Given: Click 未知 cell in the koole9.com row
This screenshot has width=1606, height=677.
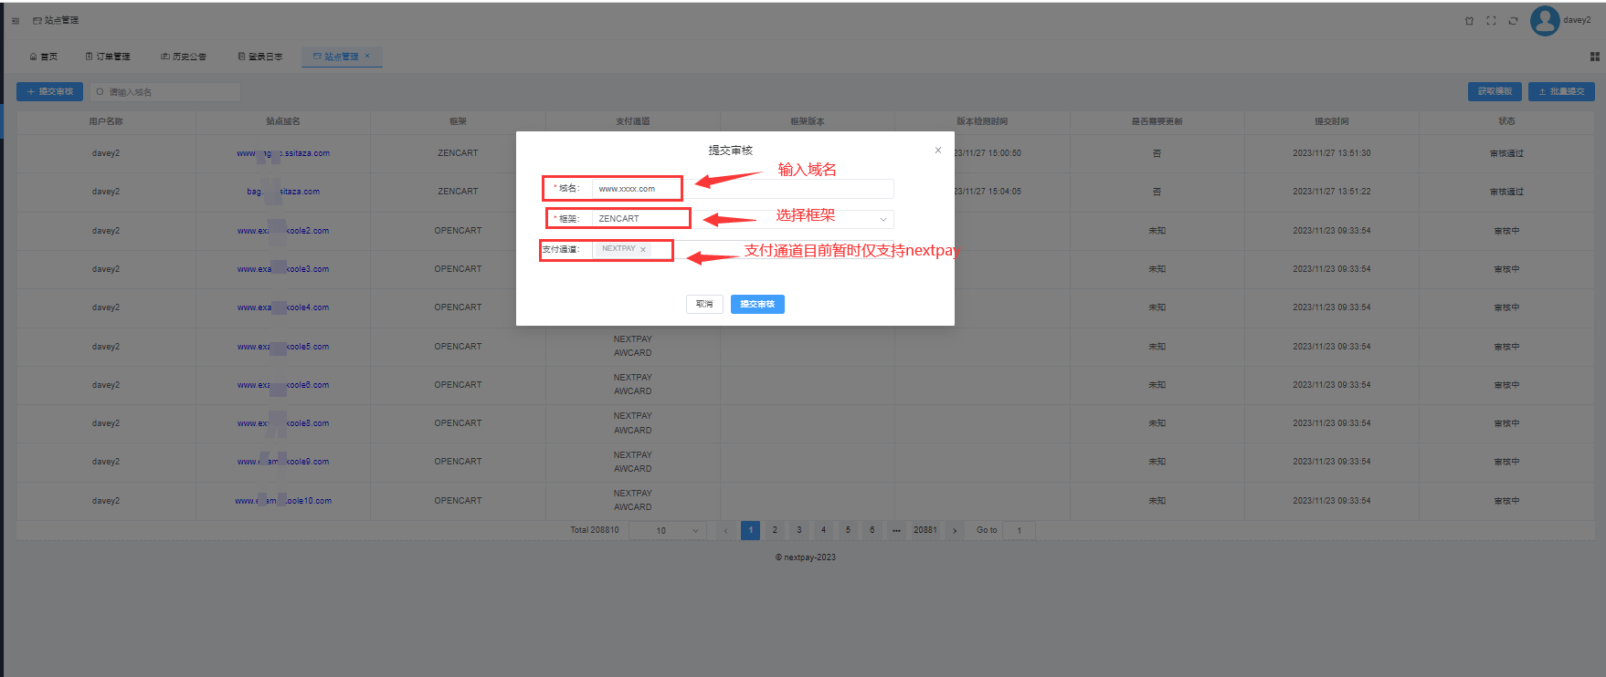Looking at the screenshot, I should click(x=1157, y=462).
